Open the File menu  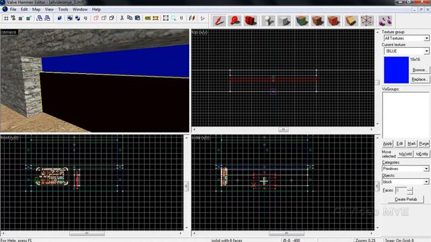(13, 9)
